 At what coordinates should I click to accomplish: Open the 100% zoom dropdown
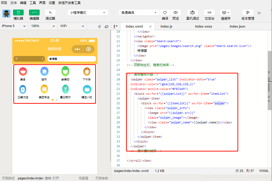coord(43,26)
